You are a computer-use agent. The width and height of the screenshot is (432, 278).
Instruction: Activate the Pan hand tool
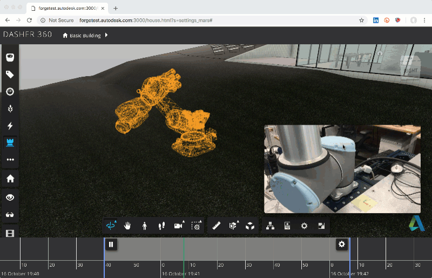128,226
